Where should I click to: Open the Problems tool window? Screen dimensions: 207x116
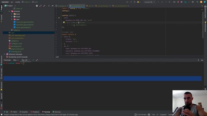35,112
